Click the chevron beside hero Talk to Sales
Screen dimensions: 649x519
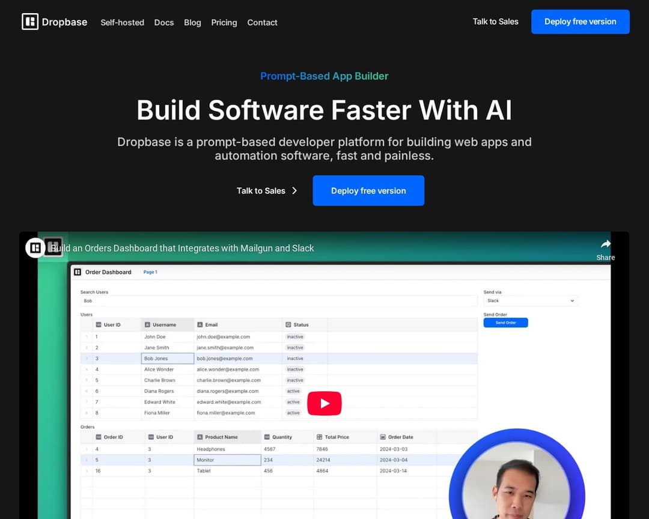point(294,191)
